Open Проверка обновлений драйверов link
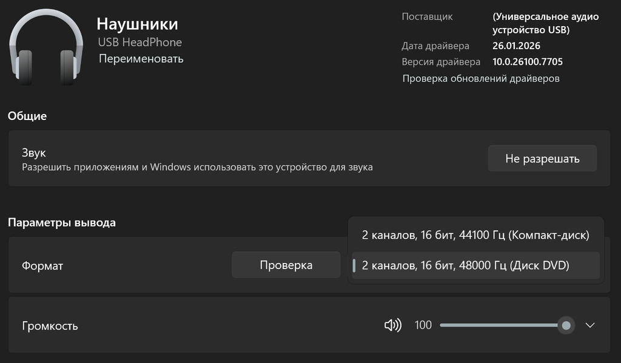Screen dimensions: 621x363 point(481,78)
